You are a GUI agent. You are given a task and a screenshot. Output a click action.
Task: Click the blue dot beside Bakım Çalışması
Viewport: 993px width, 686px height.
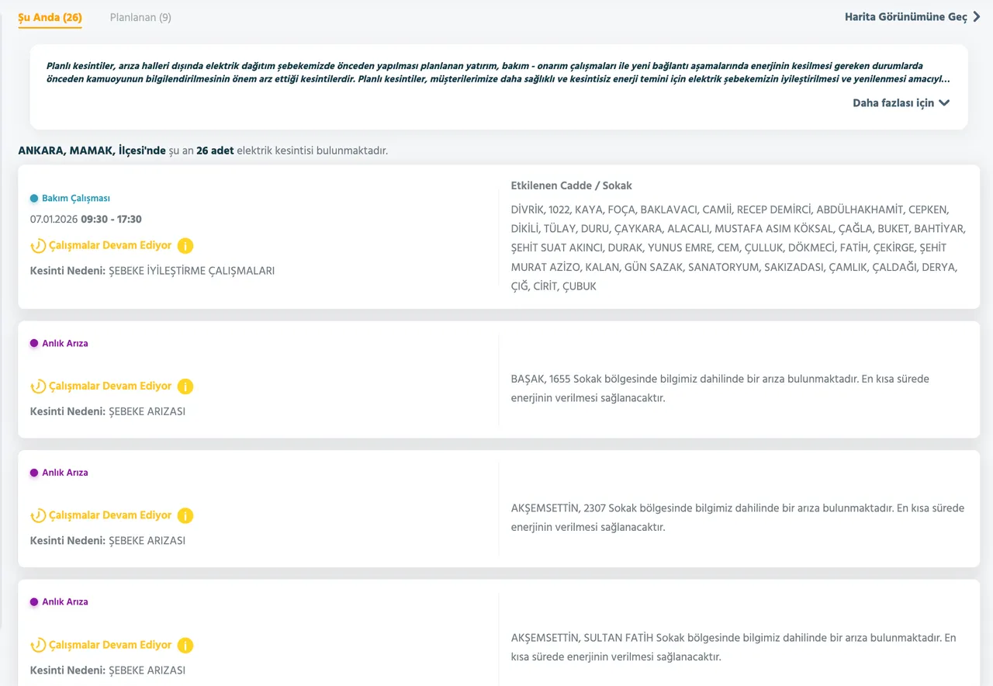click(34, 199)
